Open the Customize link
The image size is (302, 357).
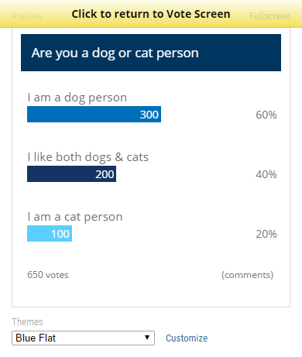click(187, 338)
